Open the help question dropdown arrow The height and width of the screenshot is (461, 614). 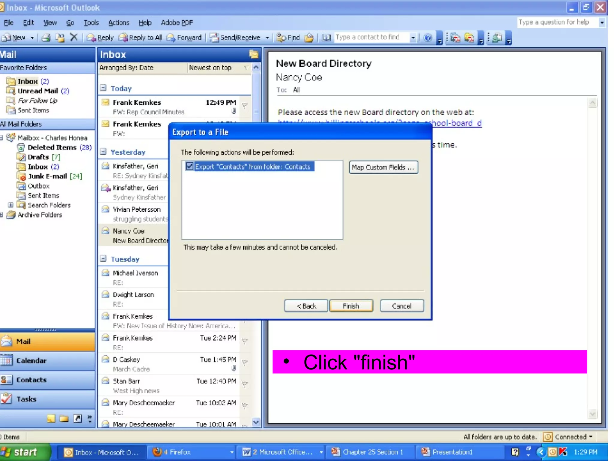(x=602, y=23)
